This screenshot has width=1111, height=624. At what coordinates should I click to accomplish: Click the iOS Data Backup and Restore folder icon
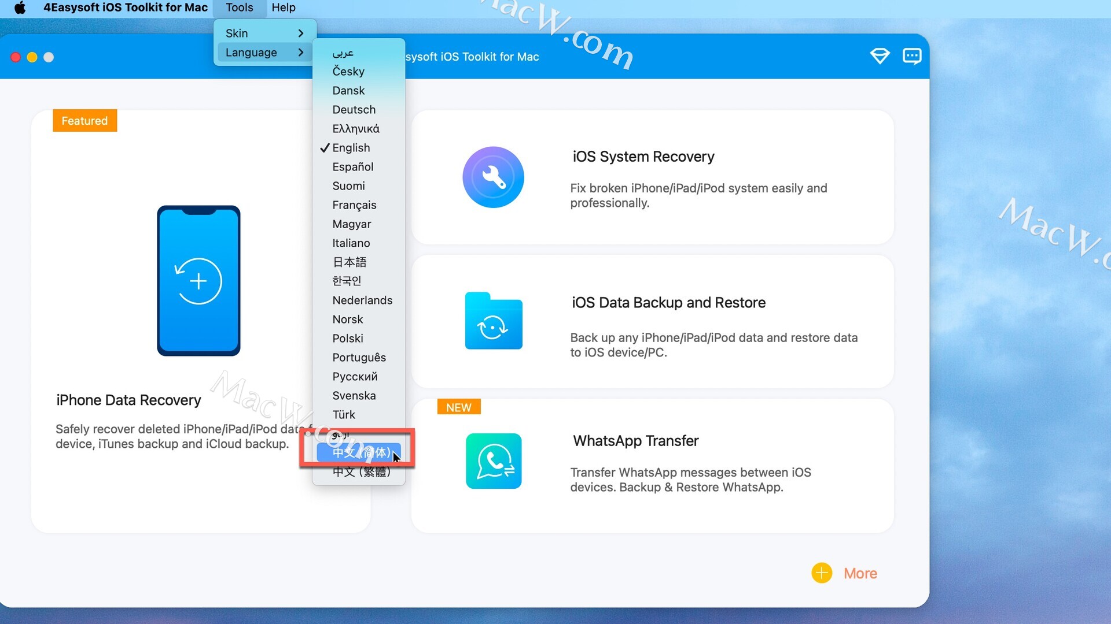[493, 321]
